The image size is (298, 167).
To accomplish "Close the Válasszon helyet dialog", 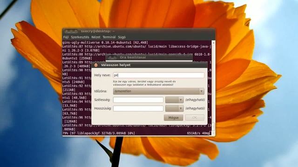I will [x=96, y=65].
